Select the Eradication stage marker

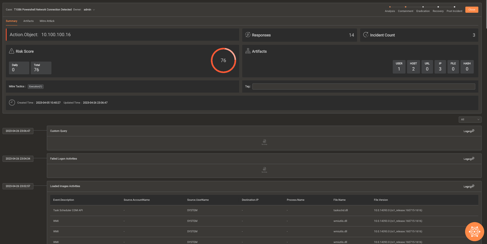tap(423, 7)
